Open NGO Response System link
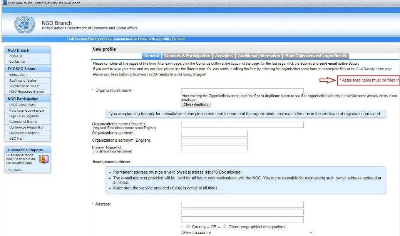Viewport: 400px width, 236px height. click(x=27, y=92)
